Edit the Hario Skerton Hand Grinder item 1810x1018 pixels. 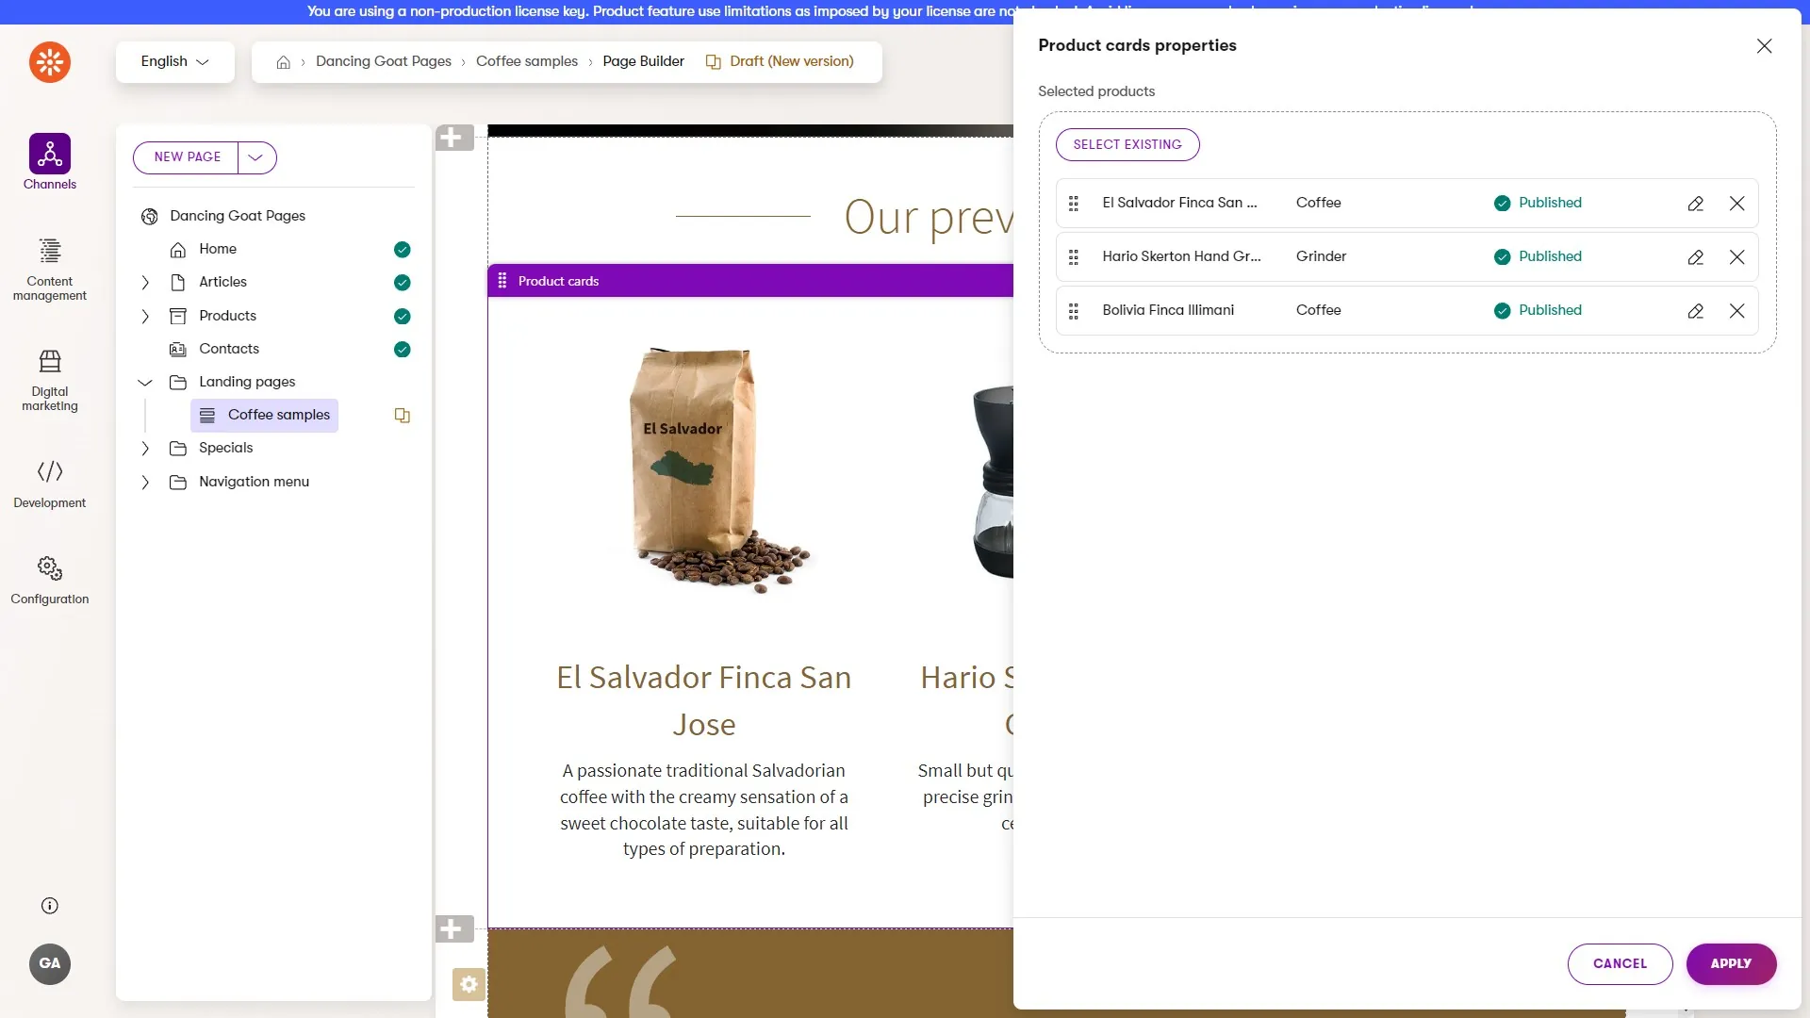pyautogui.click(x=1695, y=257)
